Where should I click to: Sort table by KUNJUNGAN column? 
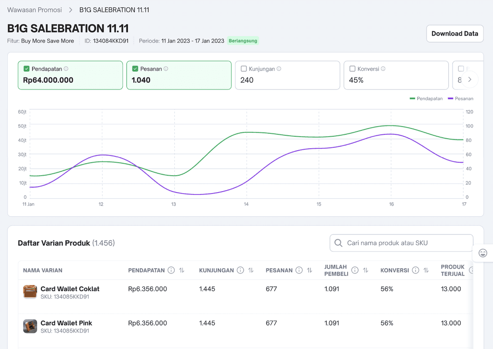(x=251, y=270)
